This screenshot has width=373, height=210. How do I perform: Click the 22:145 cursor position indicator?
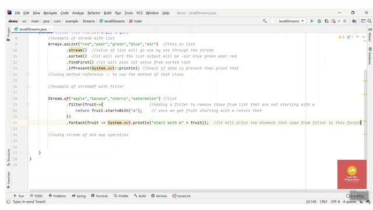311,202
